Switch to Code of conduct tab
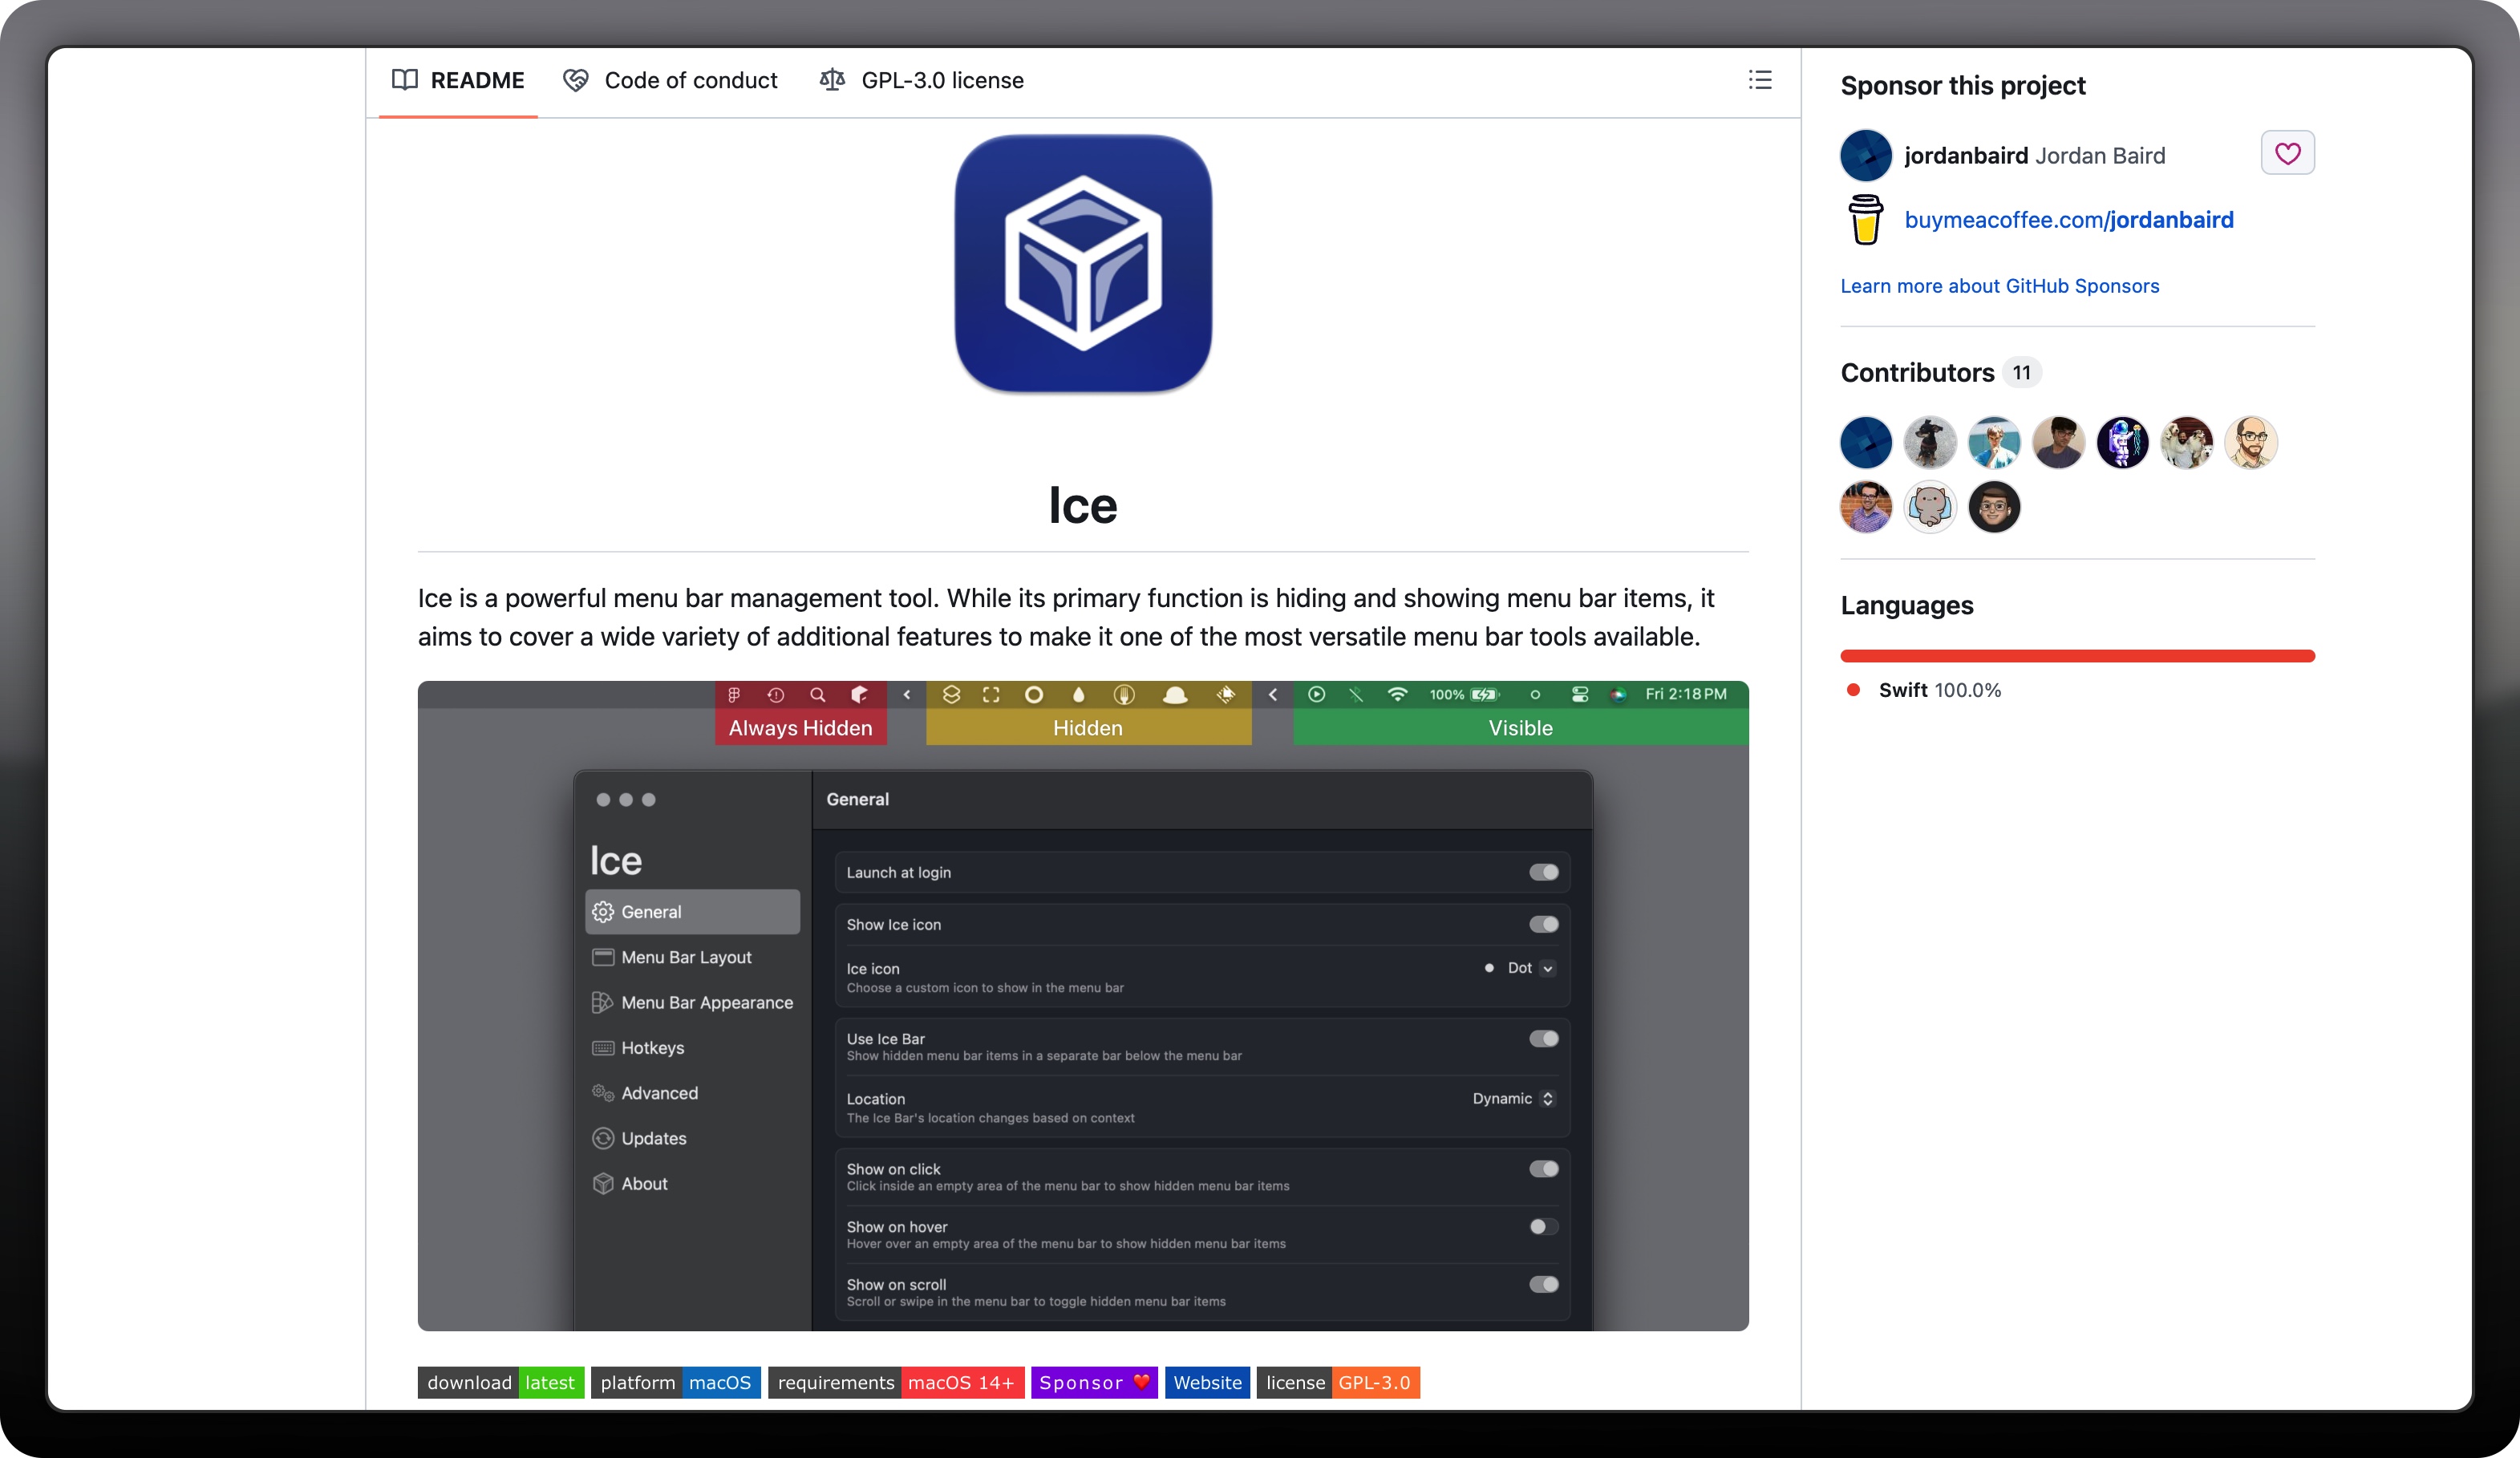The image size is (2520, 1458). [x=670, y=80]
